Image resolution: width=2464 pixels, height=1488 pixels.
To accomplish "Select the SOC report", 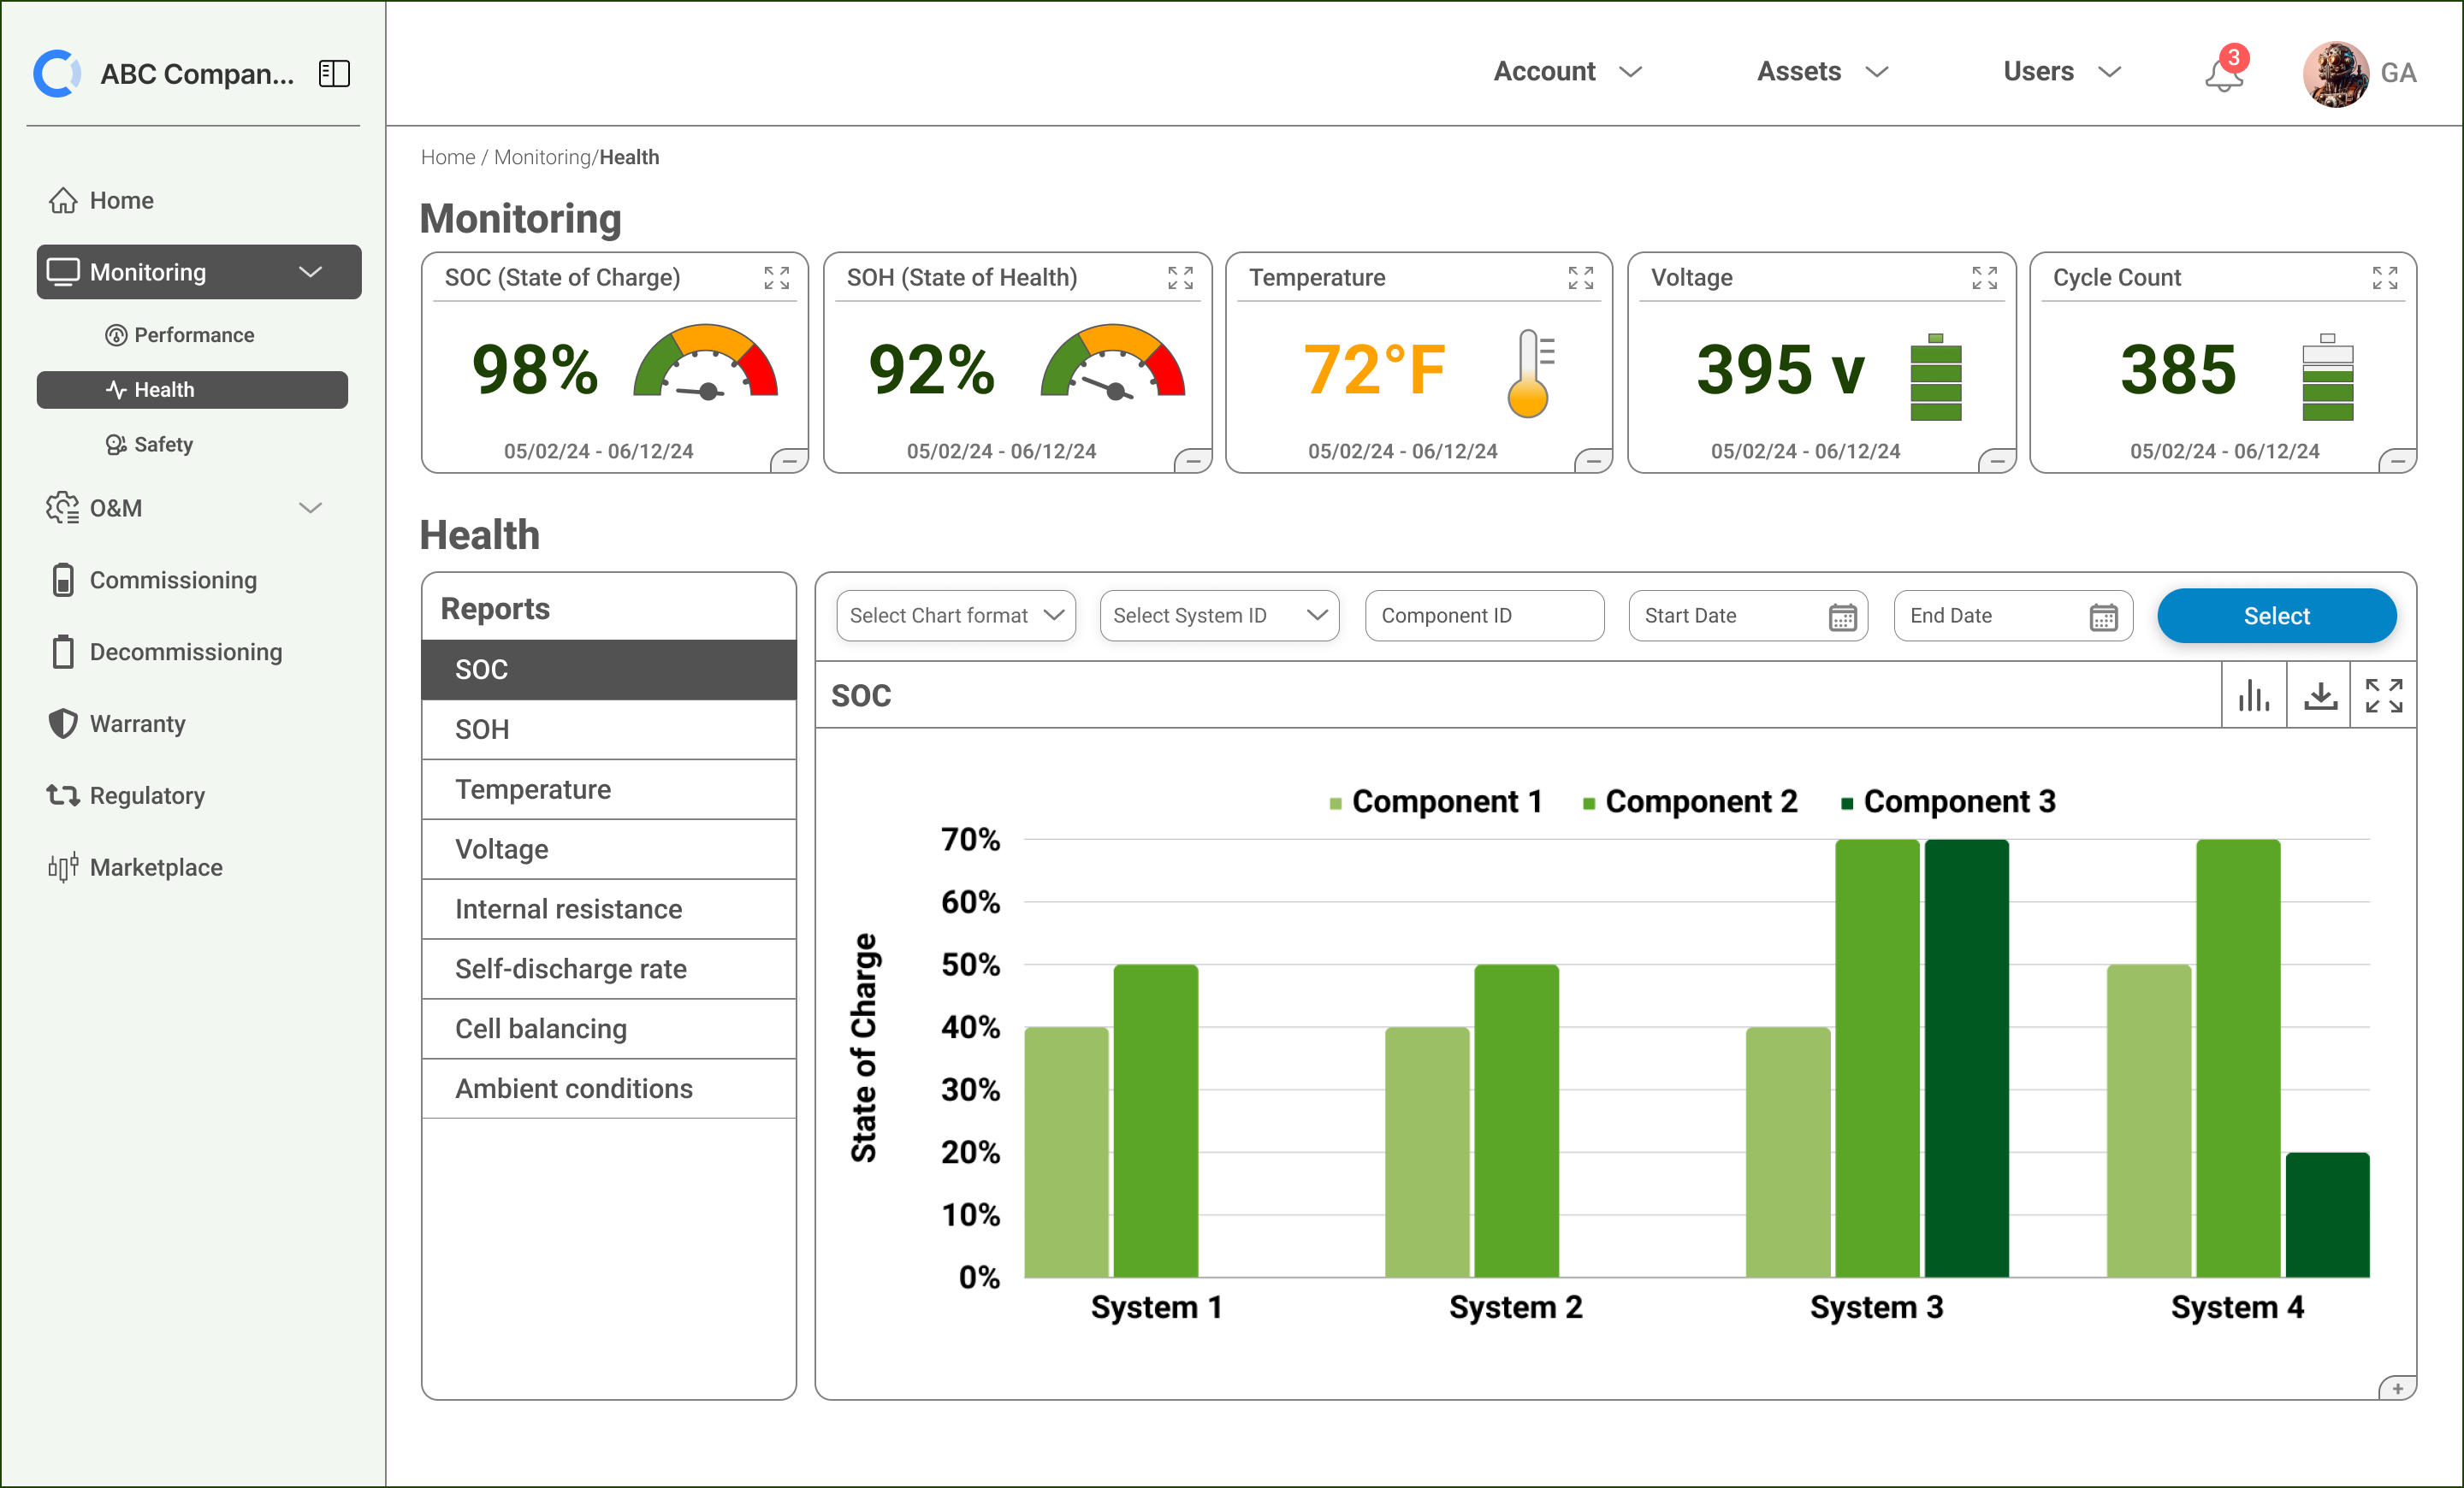I will pos(609,670).
